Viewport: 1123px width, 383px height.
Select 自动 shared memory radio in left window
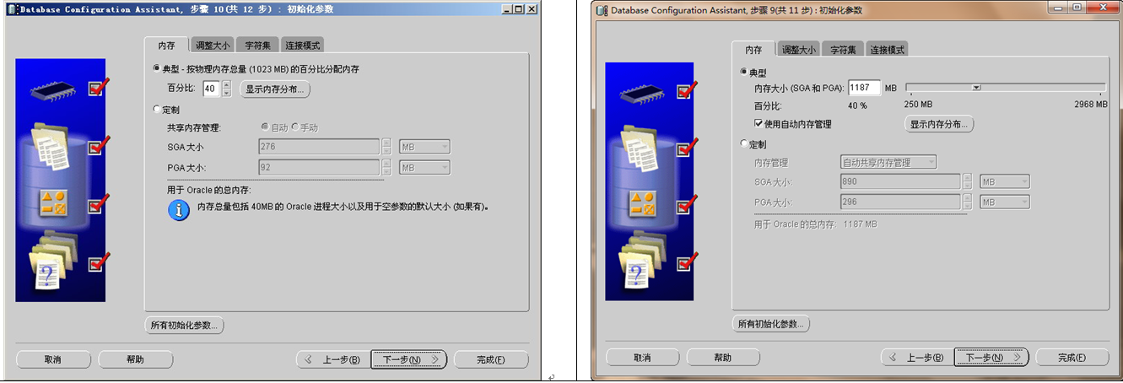tap(265, 127)
